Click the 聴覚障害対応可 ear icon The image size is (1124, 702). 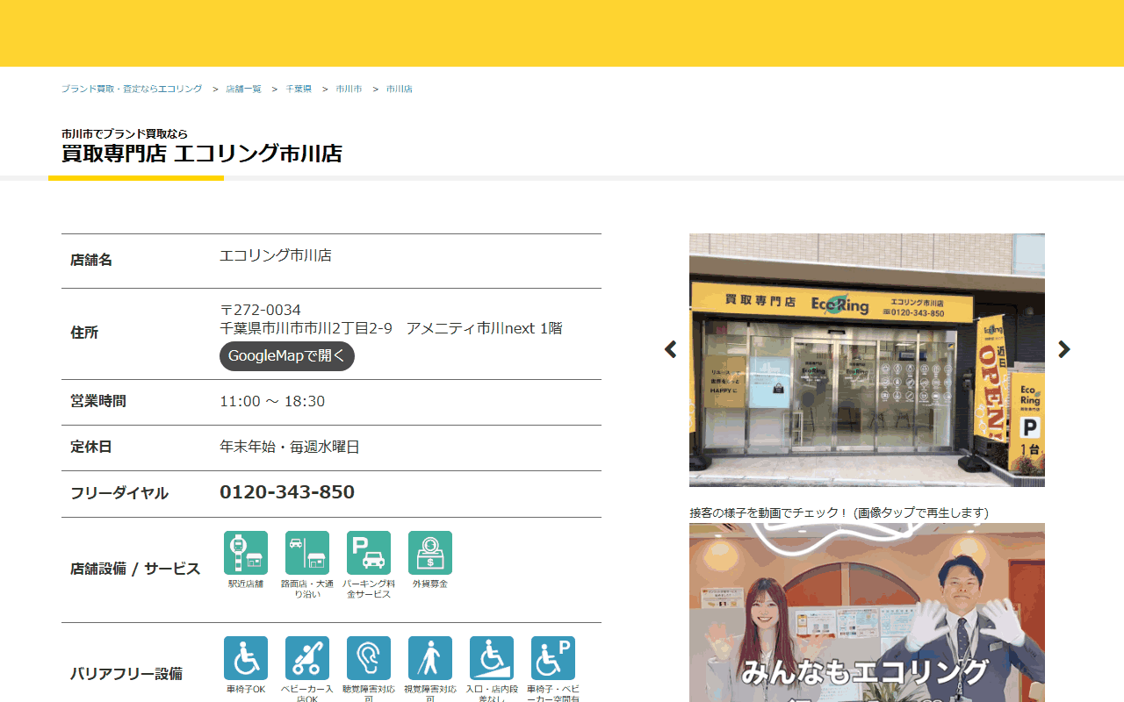coord(369,658)
